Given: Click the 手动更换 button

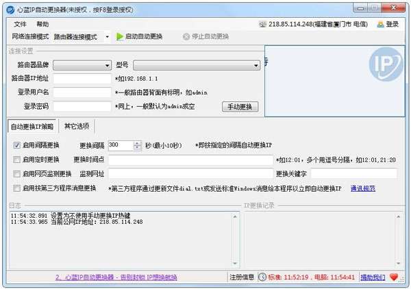Looking at the screenshot, I should coord(240,107).
